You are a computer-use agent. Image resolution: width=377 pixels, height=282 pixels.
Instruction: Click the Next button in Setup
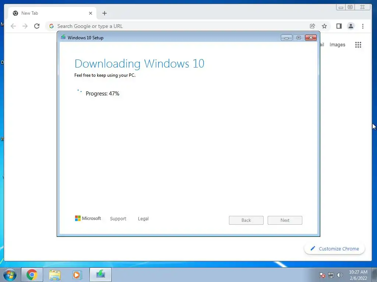click(x=285, y=220)
